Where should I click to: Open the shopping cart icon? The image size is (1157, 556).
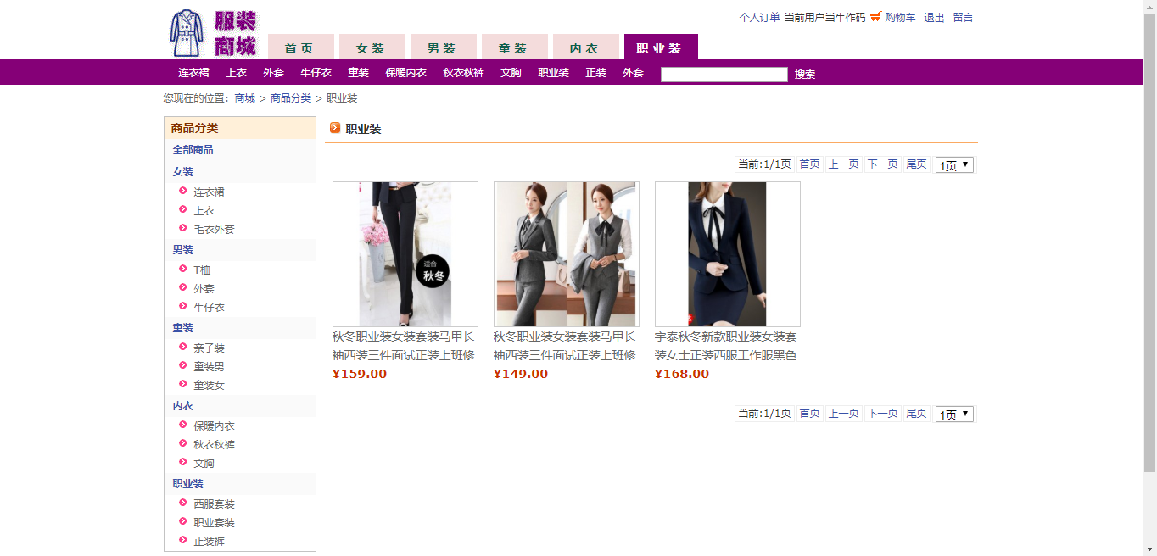(x=875, y=16)
